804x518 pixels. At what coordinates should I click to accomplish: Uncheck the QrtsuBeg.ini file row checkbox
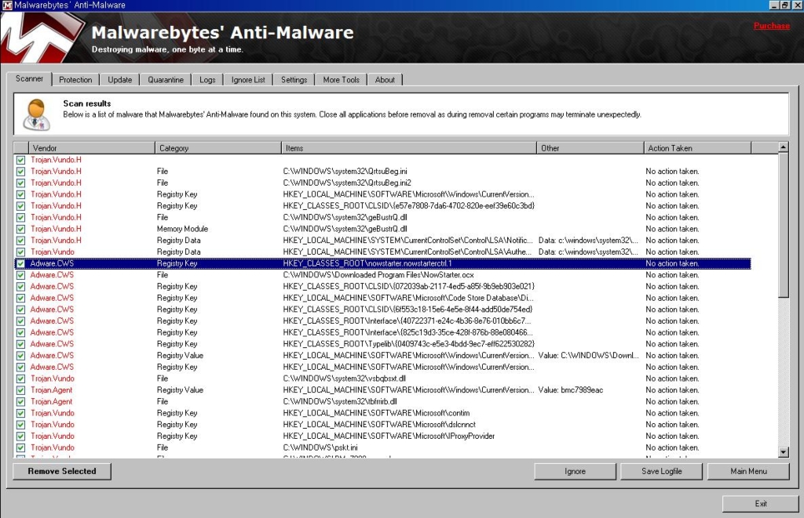click(x=20, y=172)
